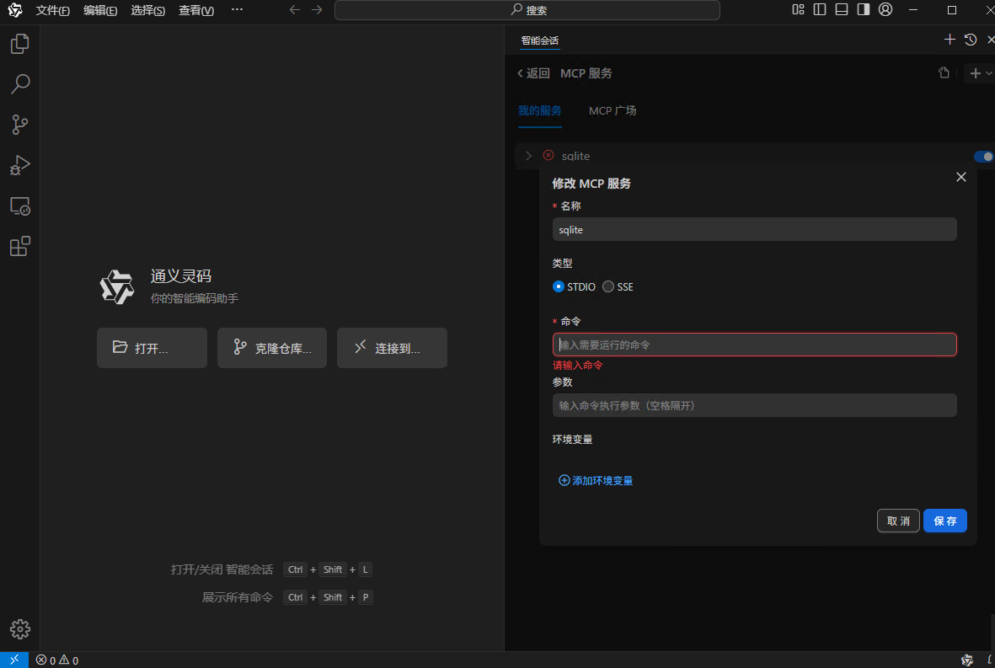Click the 添加环境变量 link
This screenshot has height=668, width=995.
(595, 480)
